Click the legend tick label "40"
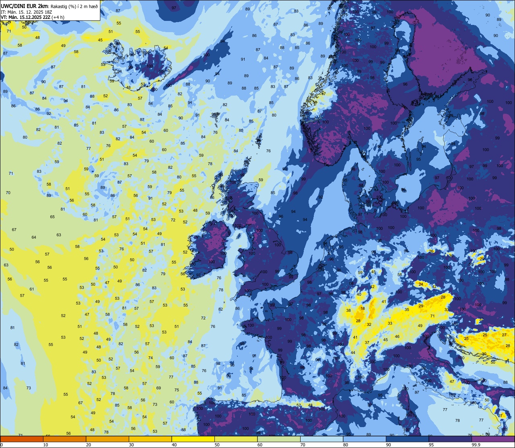 174,445
